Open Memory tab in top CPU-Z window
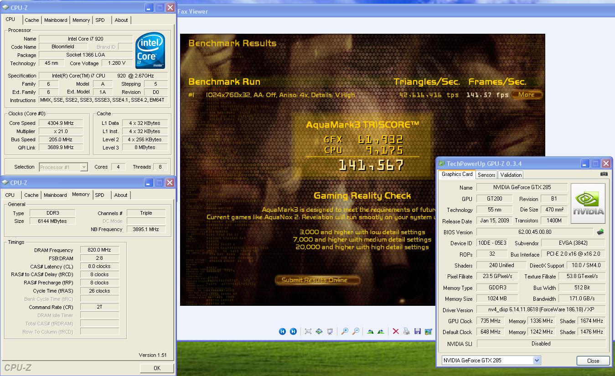The width and height of the screenshot is (615, 376). [x=81, y=20]
